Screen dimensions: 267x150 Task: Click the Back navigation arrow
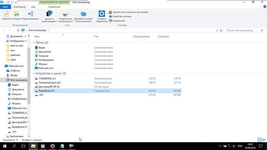point(4,30)
